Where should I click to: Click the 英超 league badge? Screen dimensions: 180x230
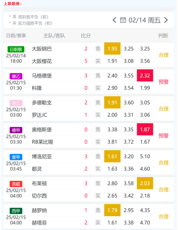point(16,184)
